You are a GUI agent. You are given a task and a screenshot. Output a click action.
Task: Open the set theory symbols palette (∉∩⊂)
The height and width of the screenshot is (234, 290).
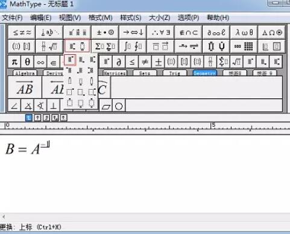pyautogui.click(x=188, y=32)
